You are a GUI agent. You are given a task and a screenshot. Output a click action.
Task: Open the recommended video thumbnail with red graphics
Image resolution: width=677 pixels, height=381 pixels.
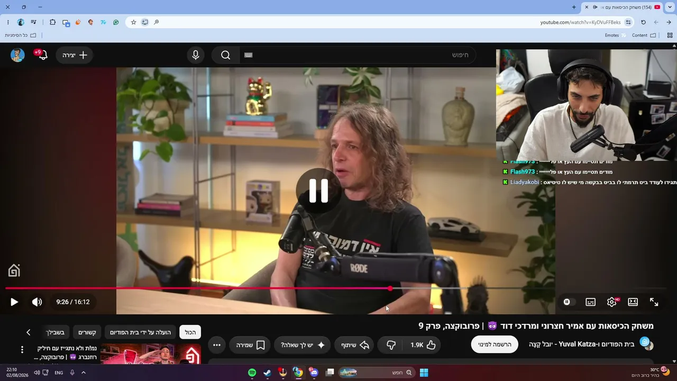[151, 354]
